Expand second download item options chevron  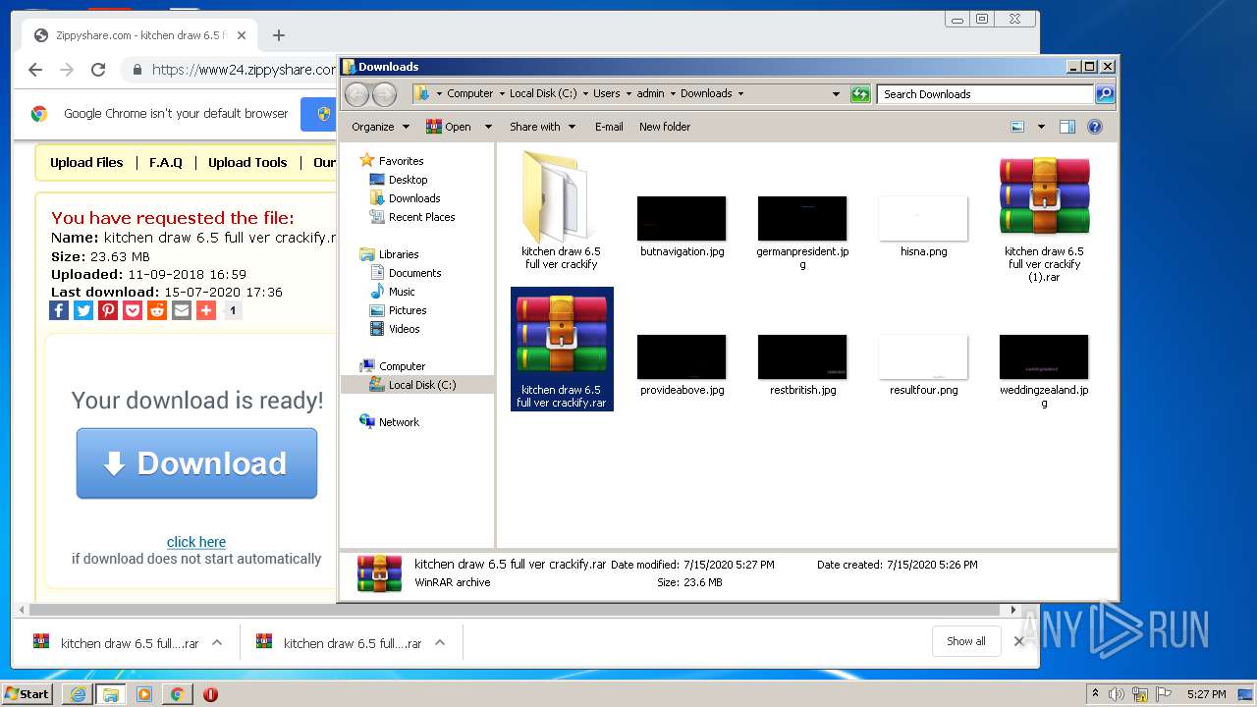click(x=440, y=643)
